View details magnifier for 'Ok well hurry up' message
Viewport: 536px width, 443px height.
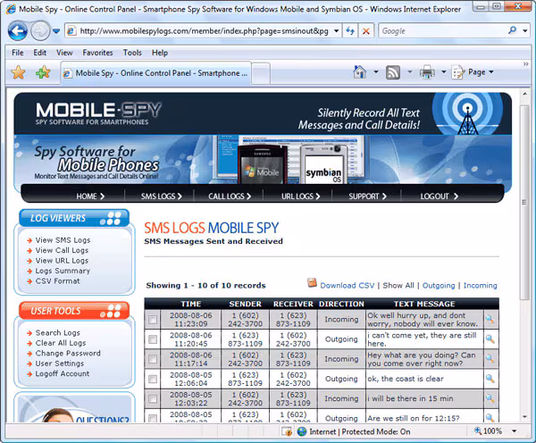(x=490, y=319)
